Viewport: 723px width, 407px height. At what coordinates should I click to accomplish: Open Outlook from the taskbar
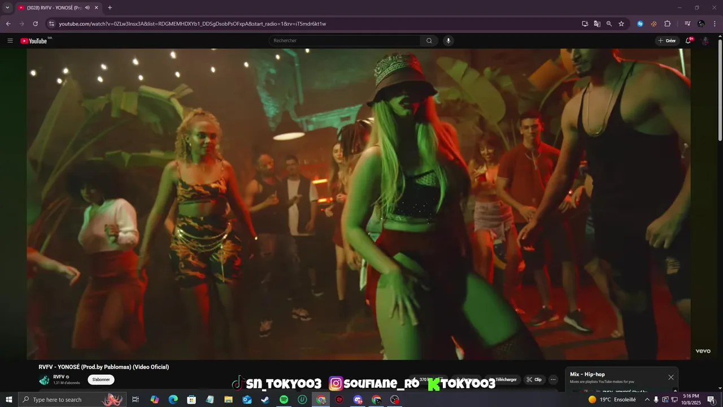click(x=247, y=400)
